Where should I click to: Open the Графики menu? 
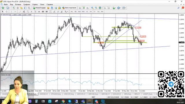pyautogui.click(x=27, y=5)
